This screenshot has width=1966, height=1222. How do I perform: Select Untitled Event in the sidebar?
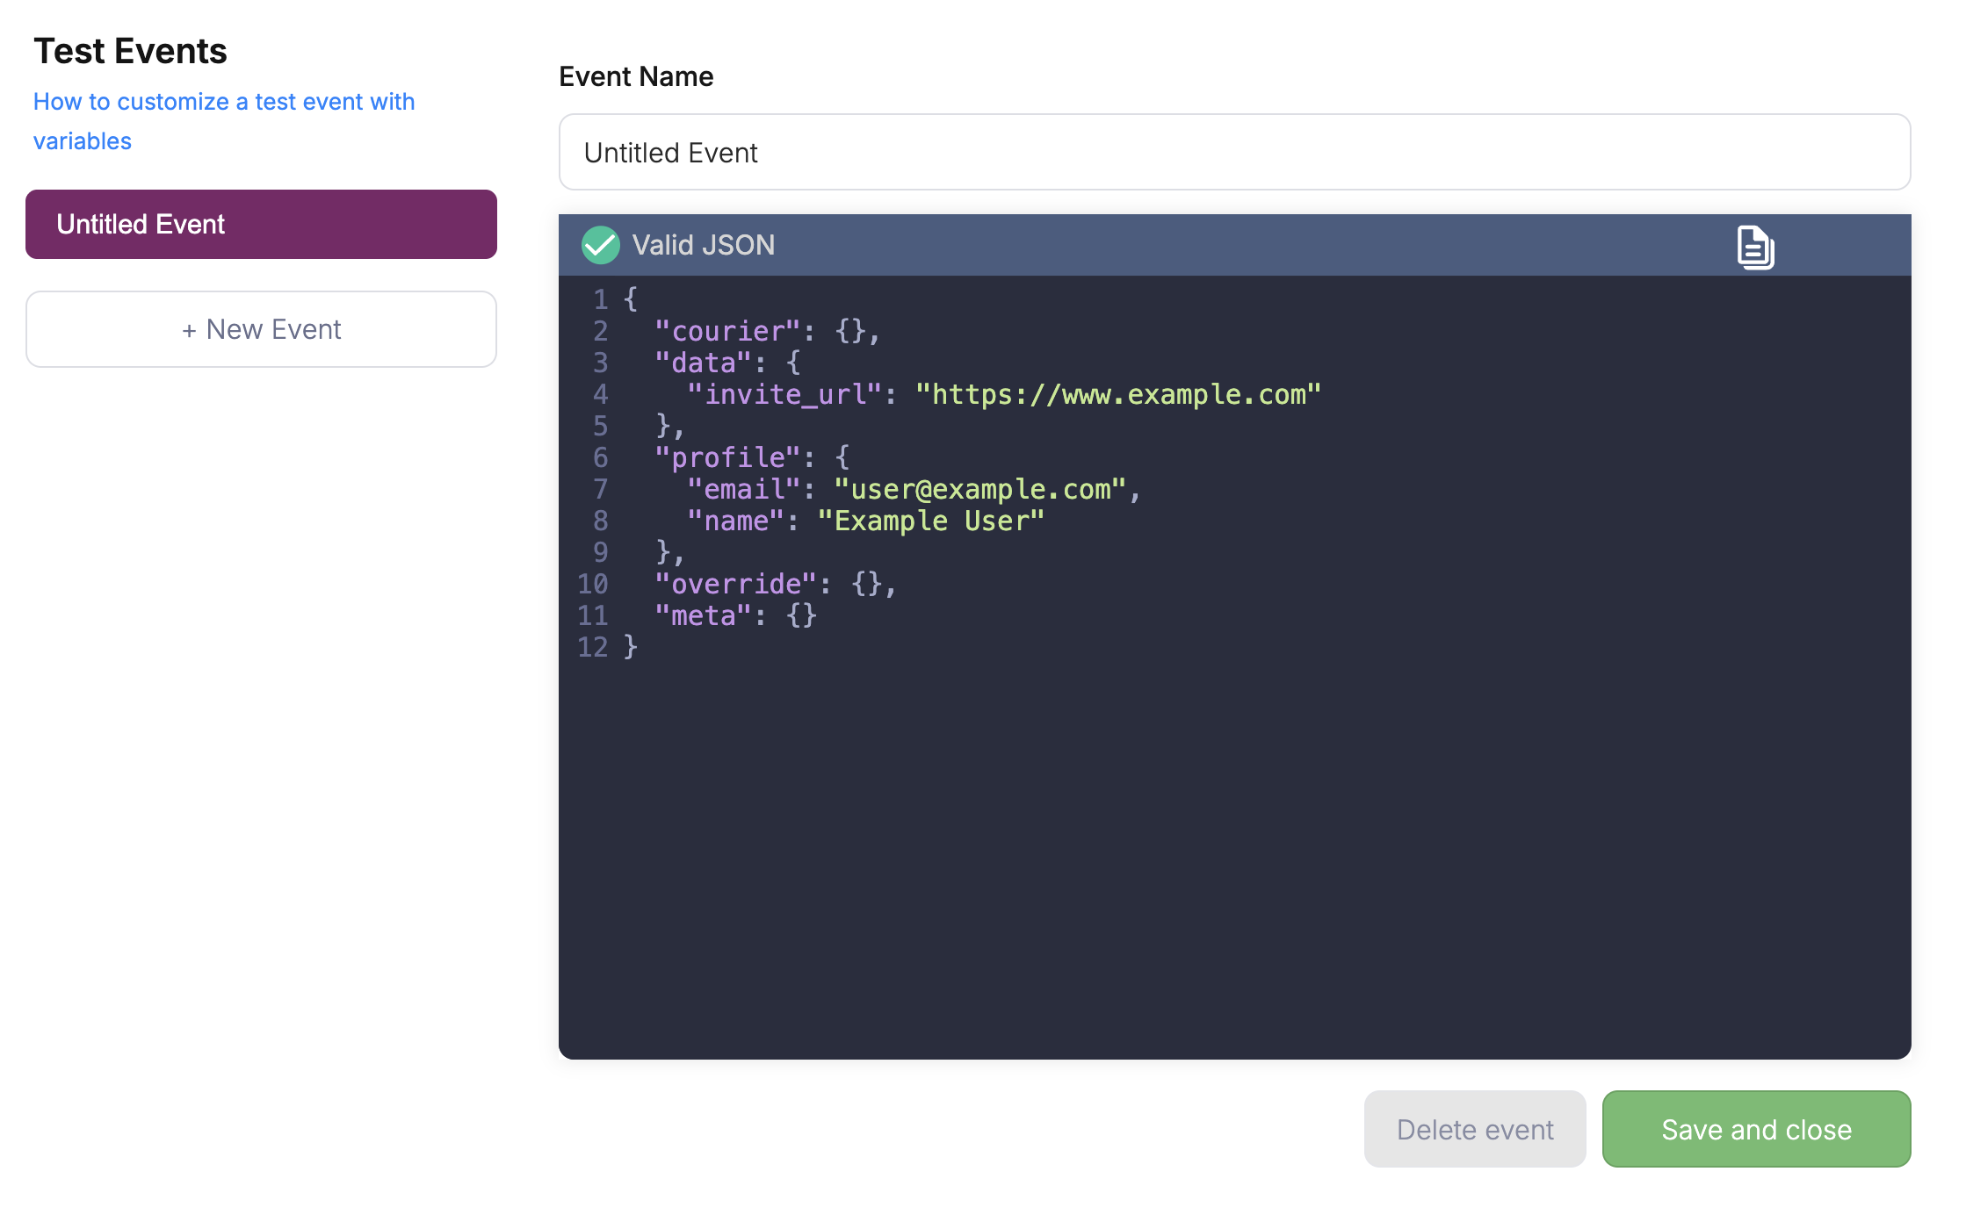[261, 225]
